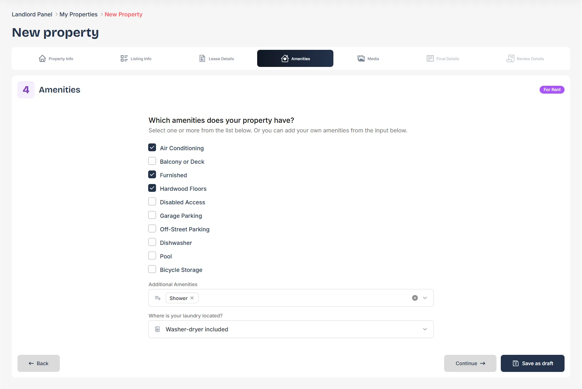
Task: Check the Balcony or Deck checkbox
Action: (152, 161)
